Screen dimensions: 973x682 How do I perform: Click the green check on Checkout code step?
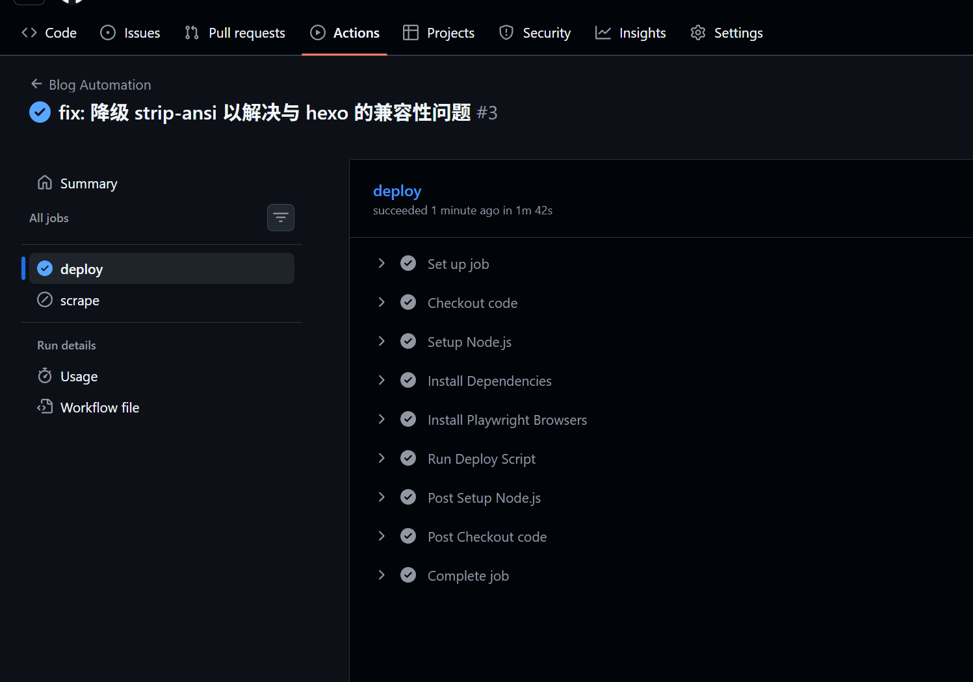(408, 303)
